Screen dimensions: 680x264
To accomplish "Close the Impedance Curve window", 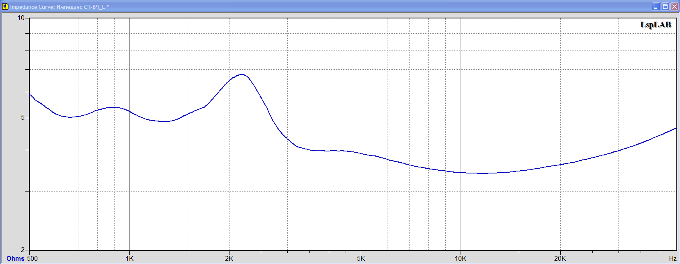I will point(674,6).
